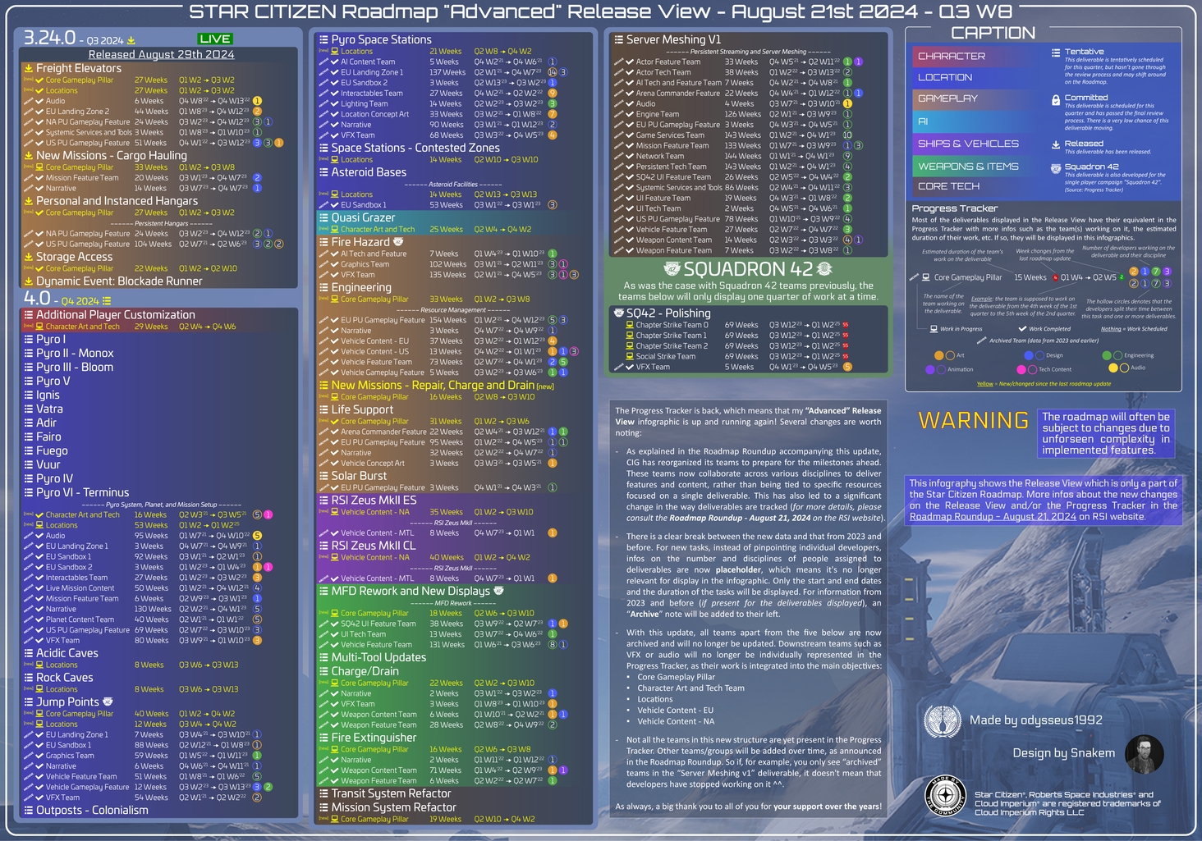Expand Additional Player Customization under 4.0
Viewport: 1202px width, 841px height.
114,314
